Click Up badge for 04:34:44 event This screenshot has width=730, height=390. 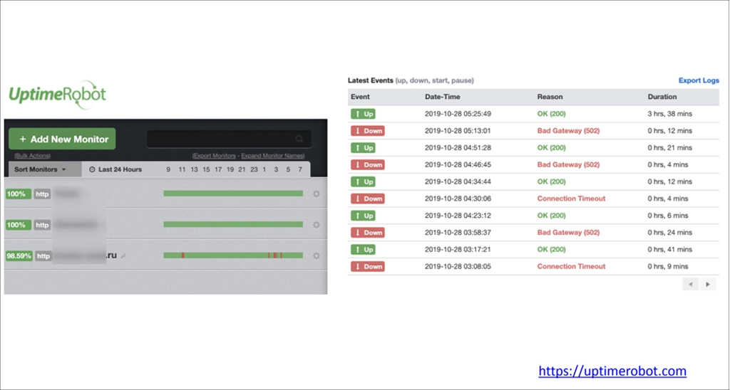coord(363,181)
